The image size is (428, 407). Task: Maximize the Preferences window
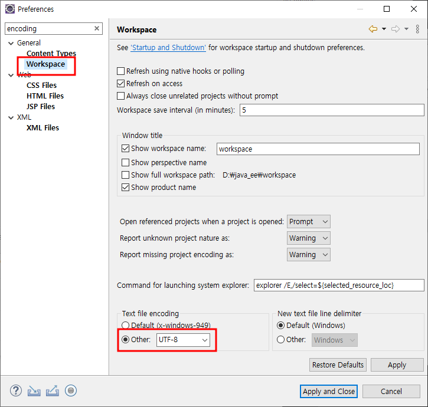tap(387, 9)
